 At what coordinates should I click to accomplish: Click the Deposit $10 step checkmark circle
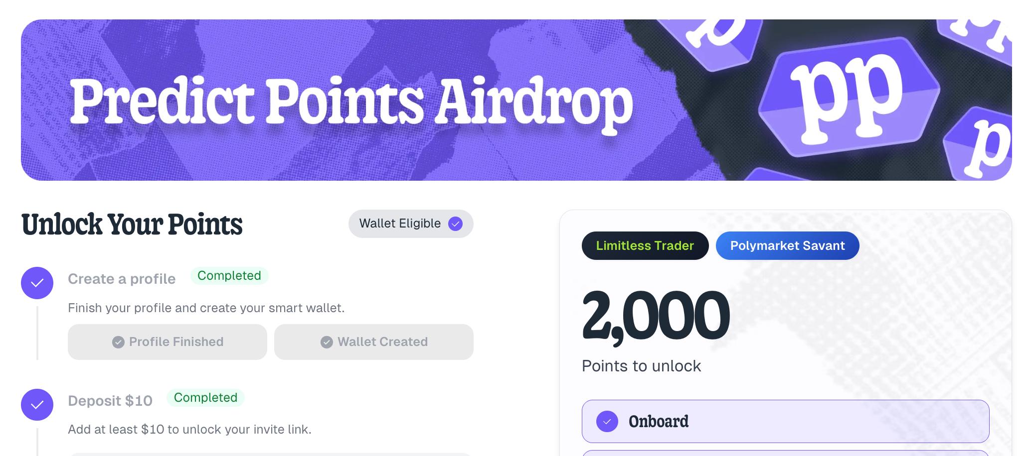tap(37, 404)
